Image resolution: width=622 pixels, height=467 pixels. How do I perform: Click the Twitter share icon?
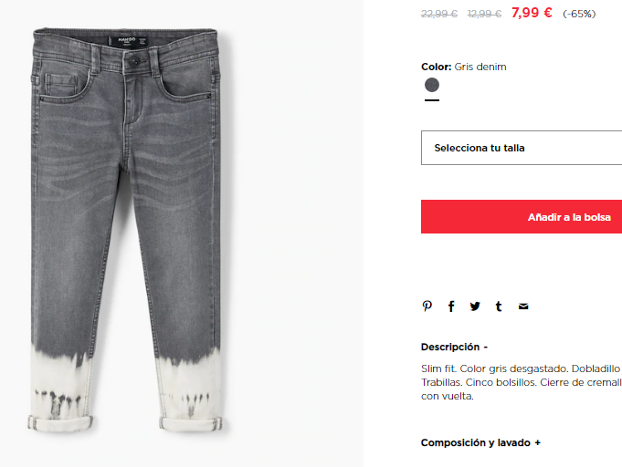pos(475,306)
